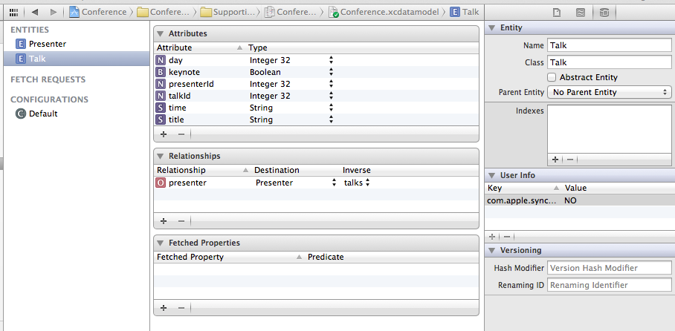Screen dimensions: 675x331
Task: Change type of presenterId attribute
Action: click(x=331, y=84)
